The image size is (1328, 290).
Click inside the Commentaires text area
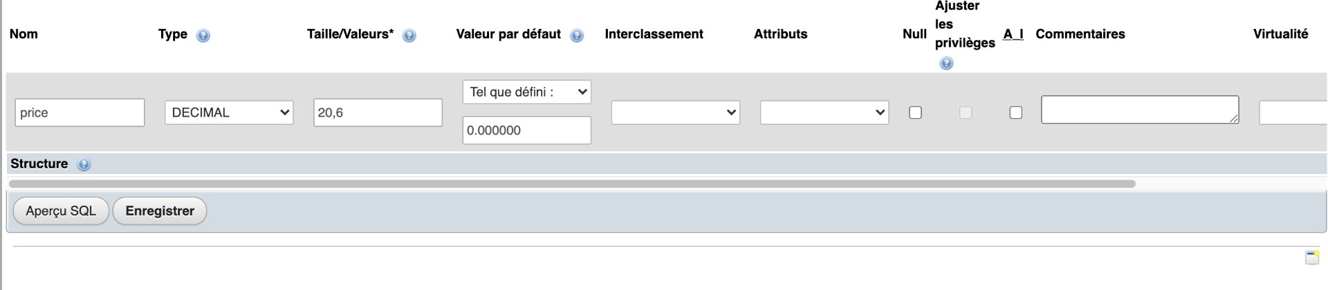1140,110
